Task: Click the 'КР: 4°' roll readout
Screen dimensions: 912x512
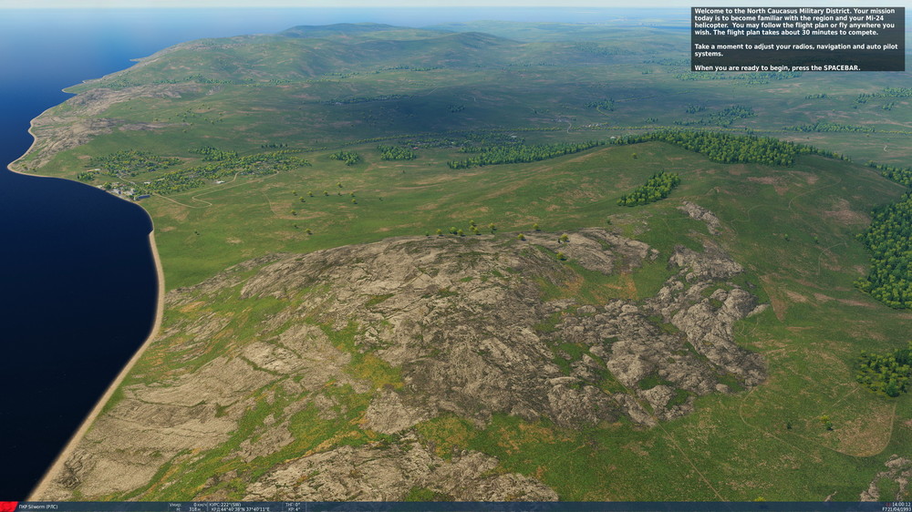Action: (x=295, y=509)
